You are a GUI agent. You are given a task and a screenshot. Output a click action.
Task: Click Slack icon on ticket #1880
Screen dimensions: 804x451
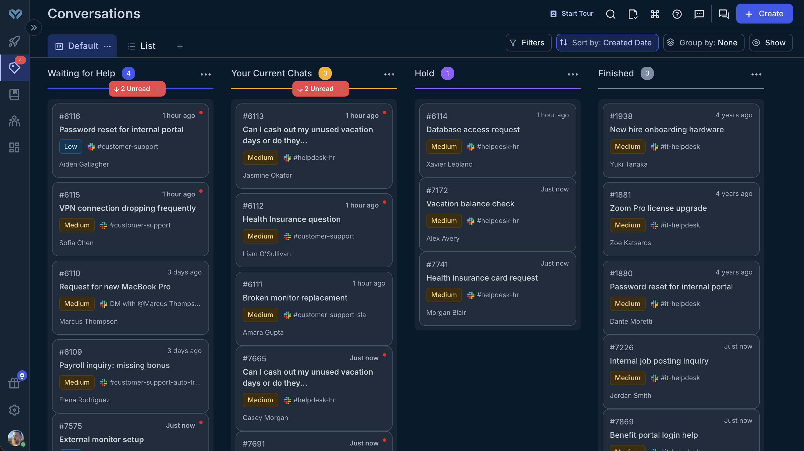point(654,304)
